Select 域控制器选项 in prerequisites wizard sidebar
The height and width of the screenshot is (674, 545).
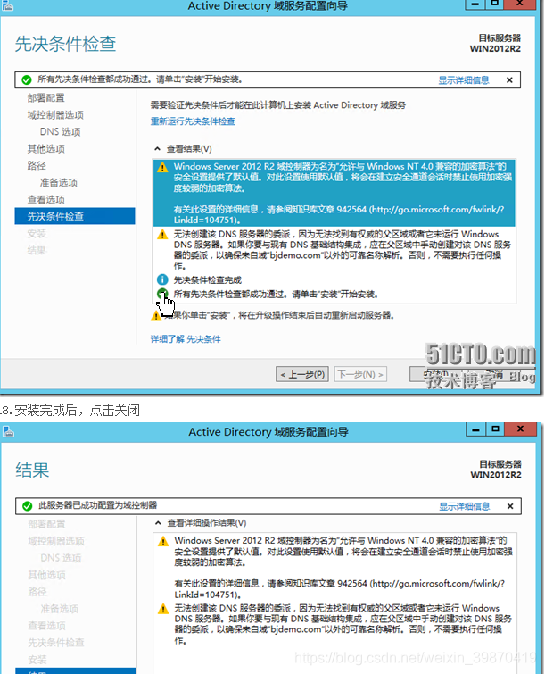click(x=55, y=115)
